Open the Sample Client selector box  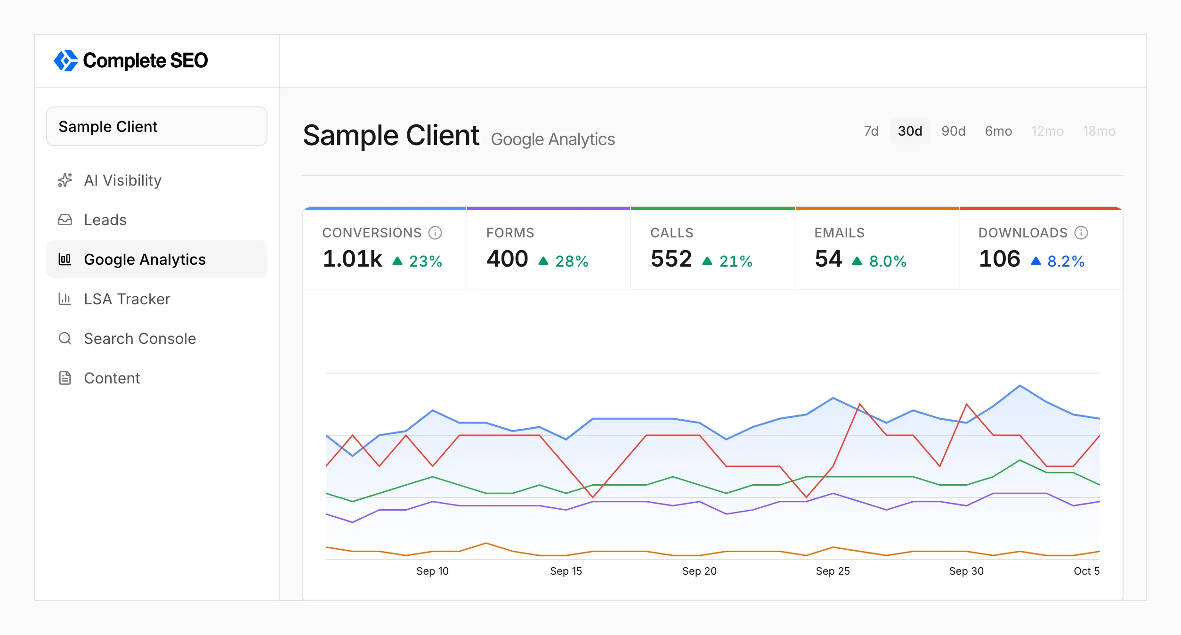[x=157, y=126]
